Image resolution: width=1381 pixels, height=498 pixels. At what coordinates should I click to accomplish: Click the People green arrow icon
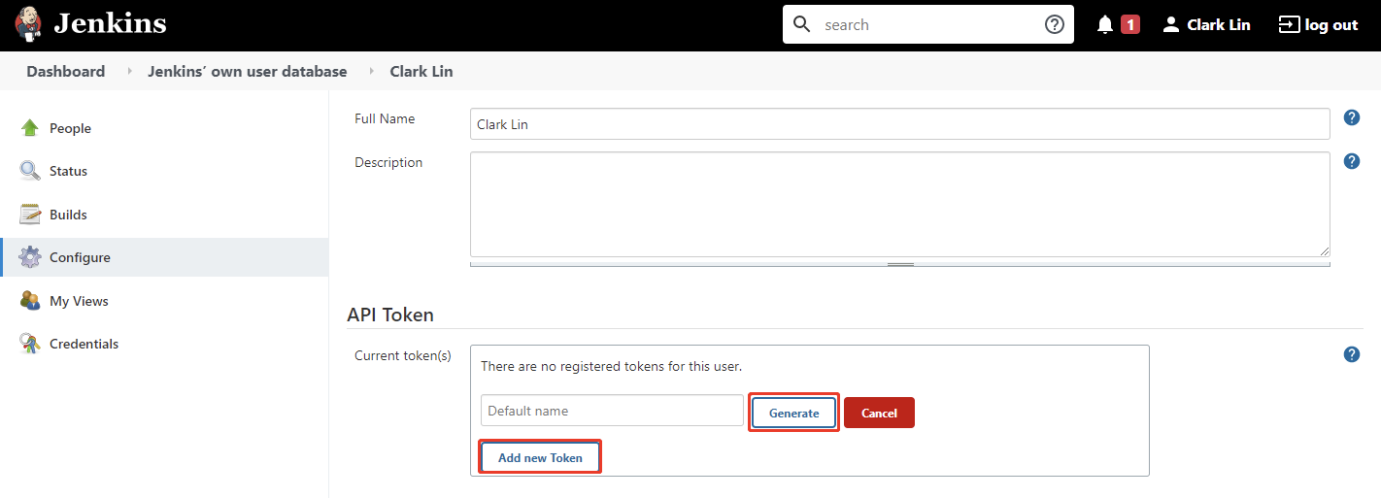click(x=30, y=128)
